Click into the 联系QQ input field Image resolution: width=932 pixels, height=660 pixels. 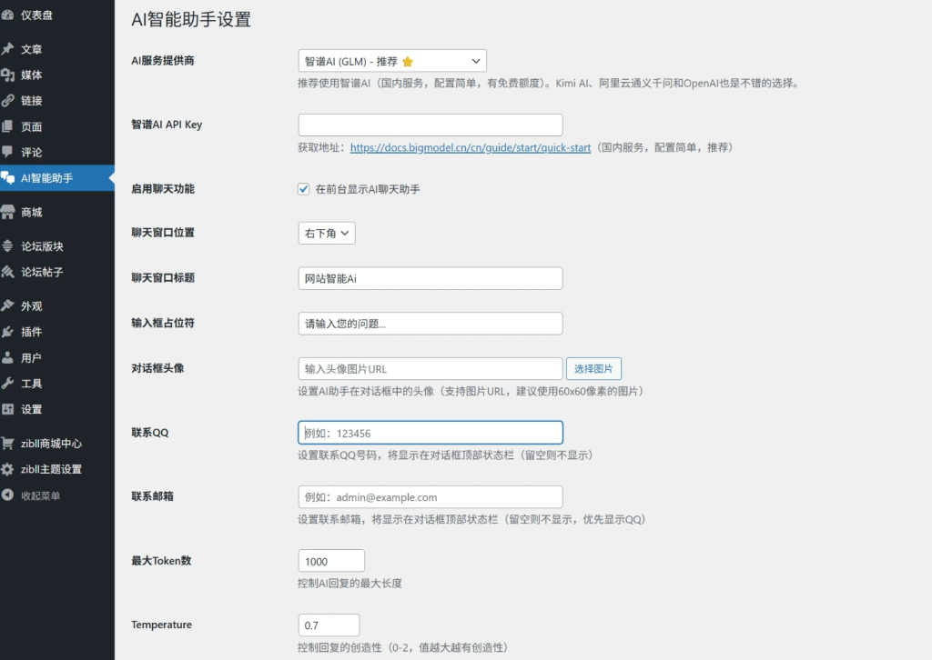(x=431, y=433)
